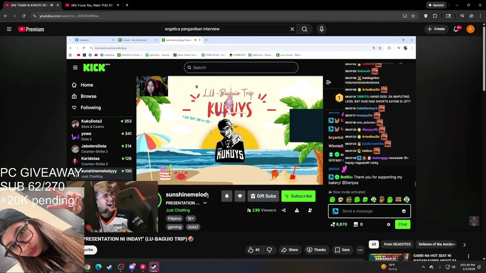Dislike the video with thumbs down
Screen dimensions: 486x273
point(269,250)
